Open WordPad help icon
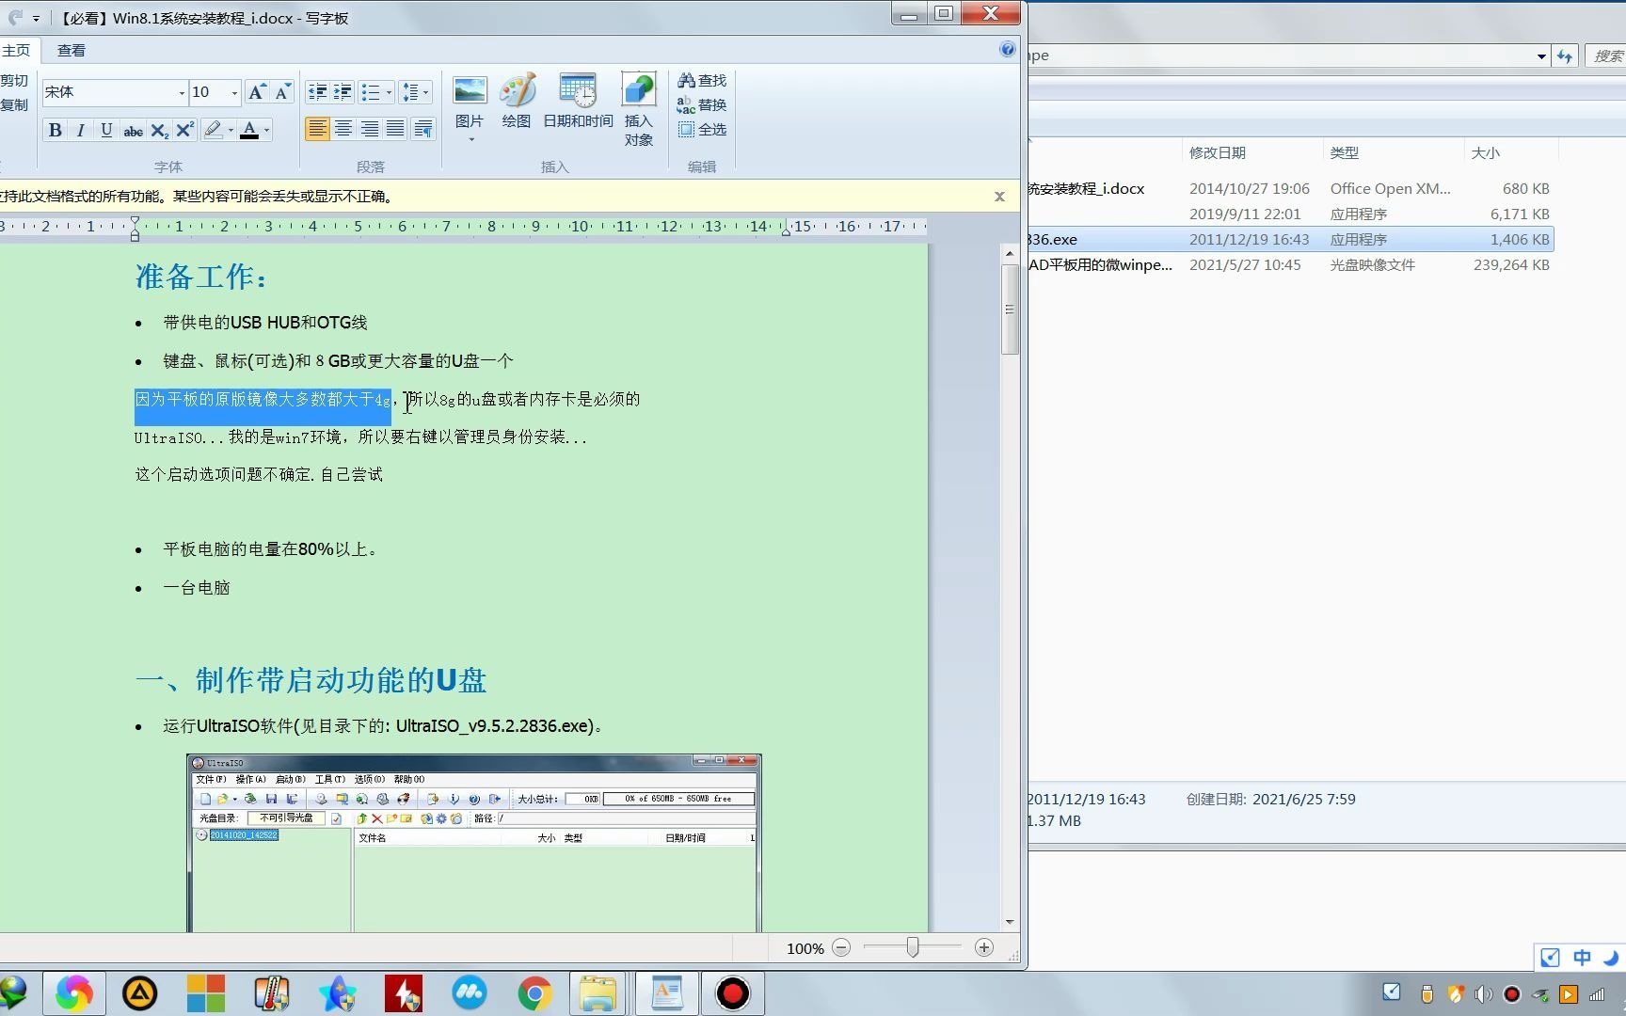The height and width of the screenshot is (1016, 1626). click(x=1007, y=49)
